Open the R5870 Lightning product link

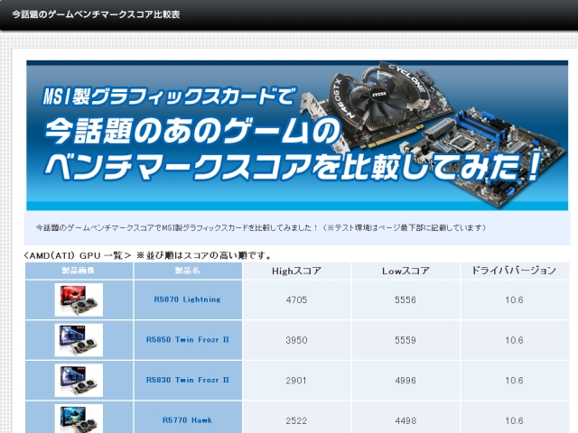click(x=187, y=299)
